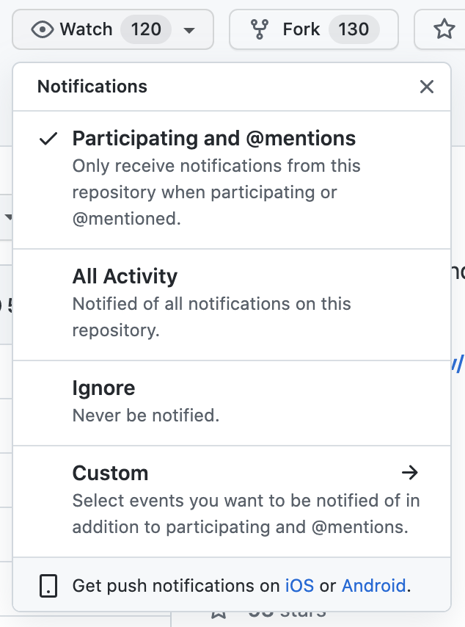Click the mobile phone icon in the footer

(47, 585)
